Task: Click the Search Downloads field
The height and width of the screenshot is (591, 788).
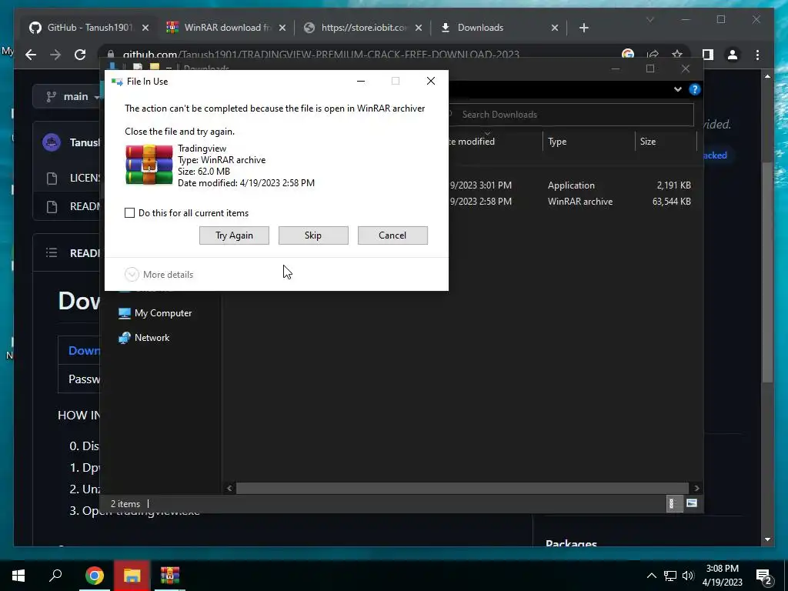Action: (571, 115)
